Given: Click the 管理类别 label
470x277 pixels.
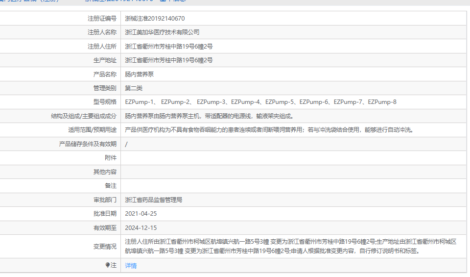Looking at the screenshot, I should coord(105,88).
